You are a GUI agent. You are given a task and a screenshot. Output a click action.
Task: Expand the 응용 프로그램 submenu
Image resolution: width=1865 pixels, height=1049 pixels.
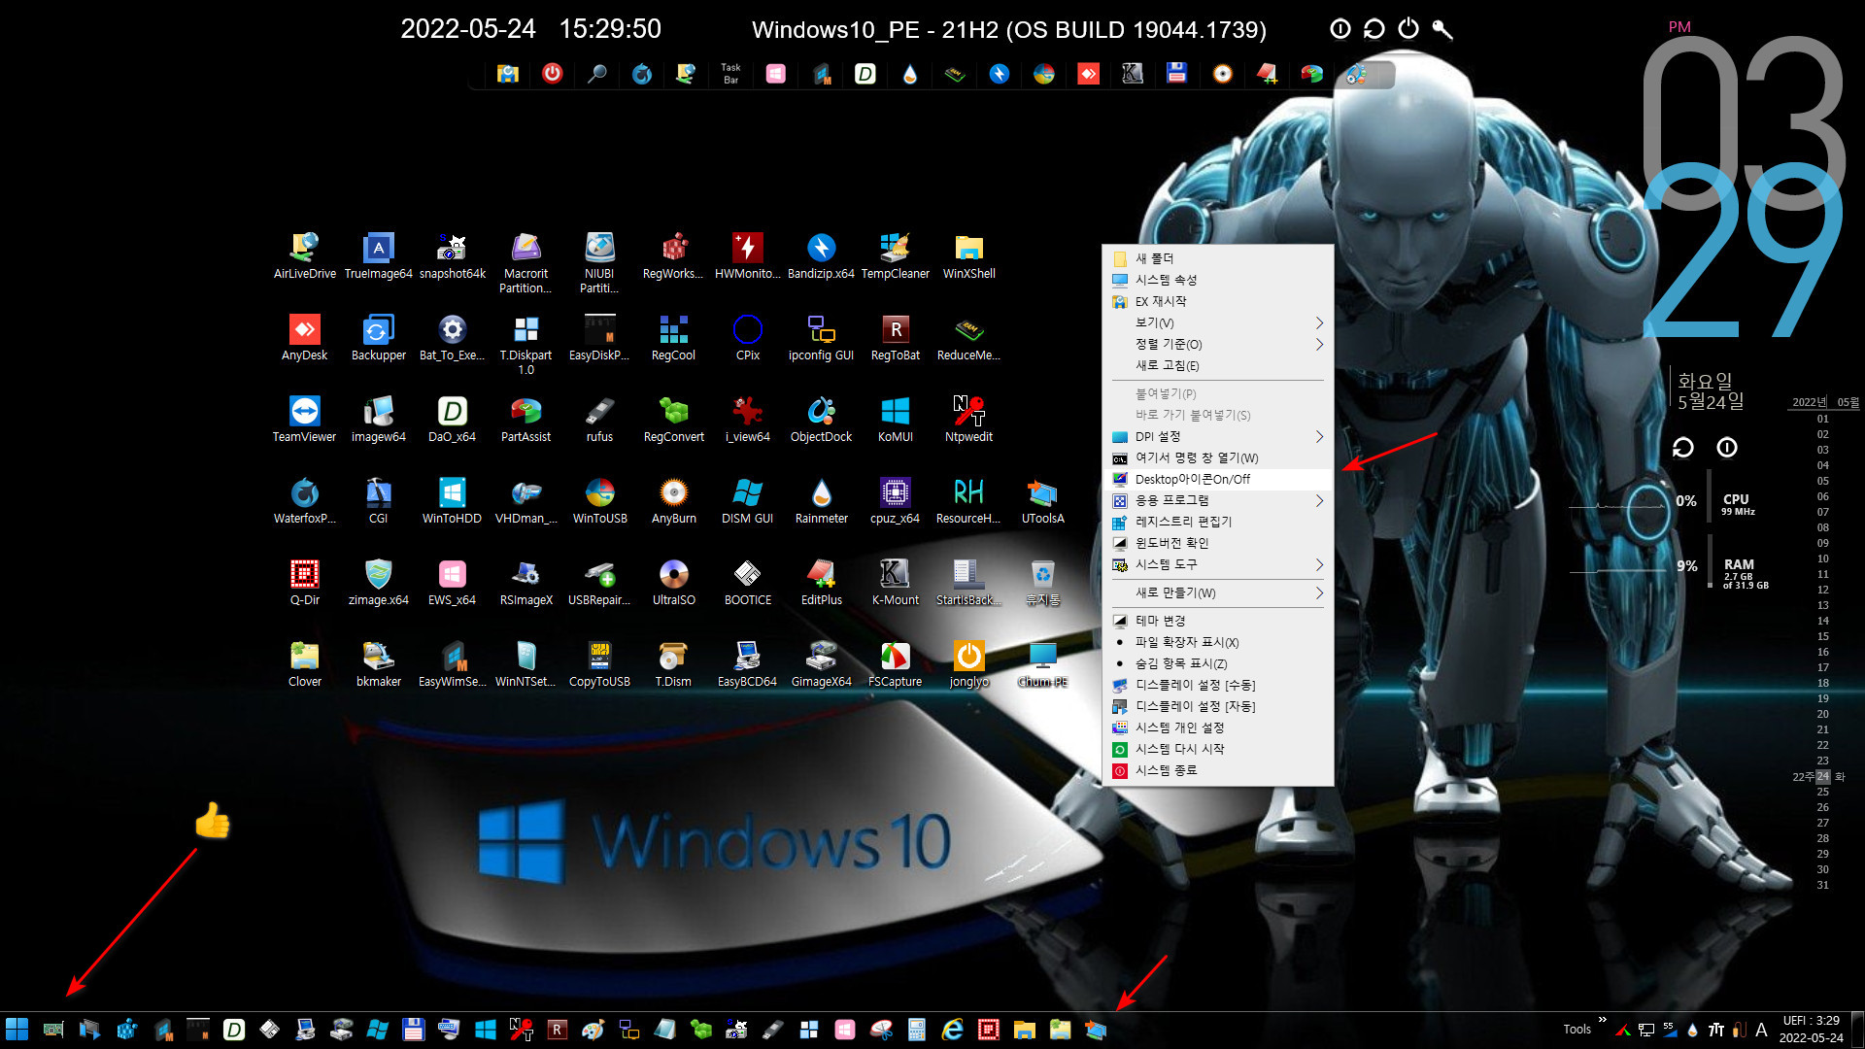pos(1218,500)
